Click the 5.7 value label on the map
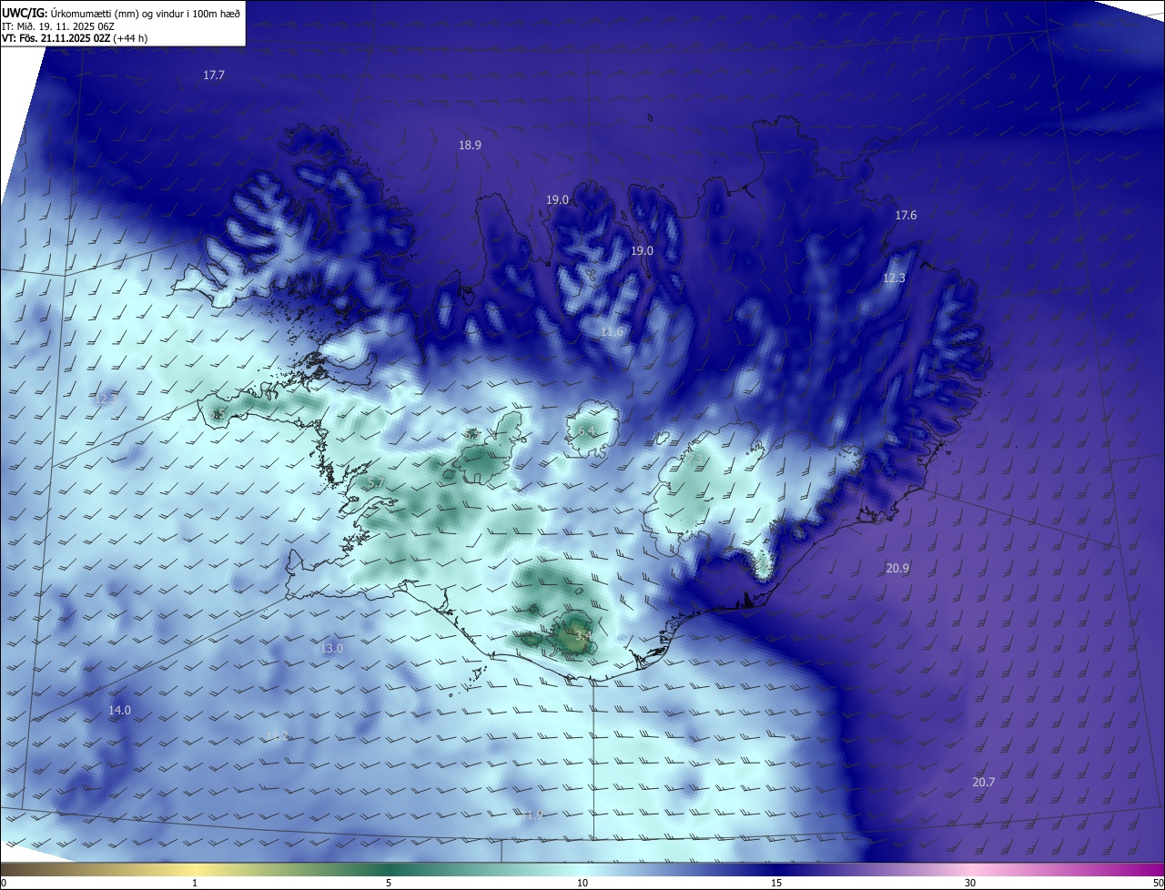Viewport: 1165px width, 890px height. (375, 483)
